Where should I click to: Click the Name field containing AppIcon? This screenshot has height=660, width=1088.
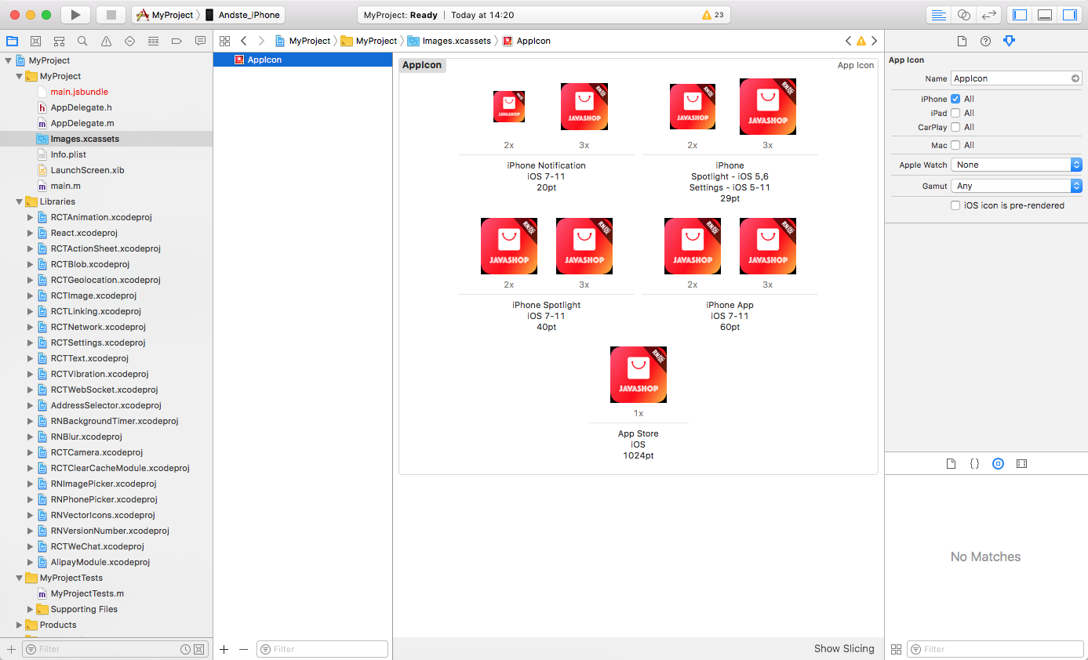[1017, 78]
